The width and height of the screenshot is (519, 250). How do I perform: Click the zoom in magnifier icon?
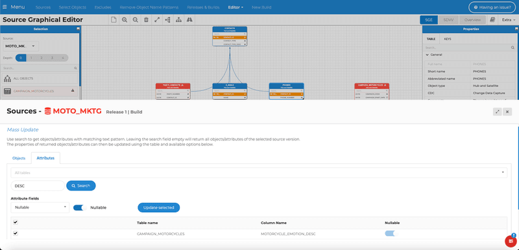(125, 20)
